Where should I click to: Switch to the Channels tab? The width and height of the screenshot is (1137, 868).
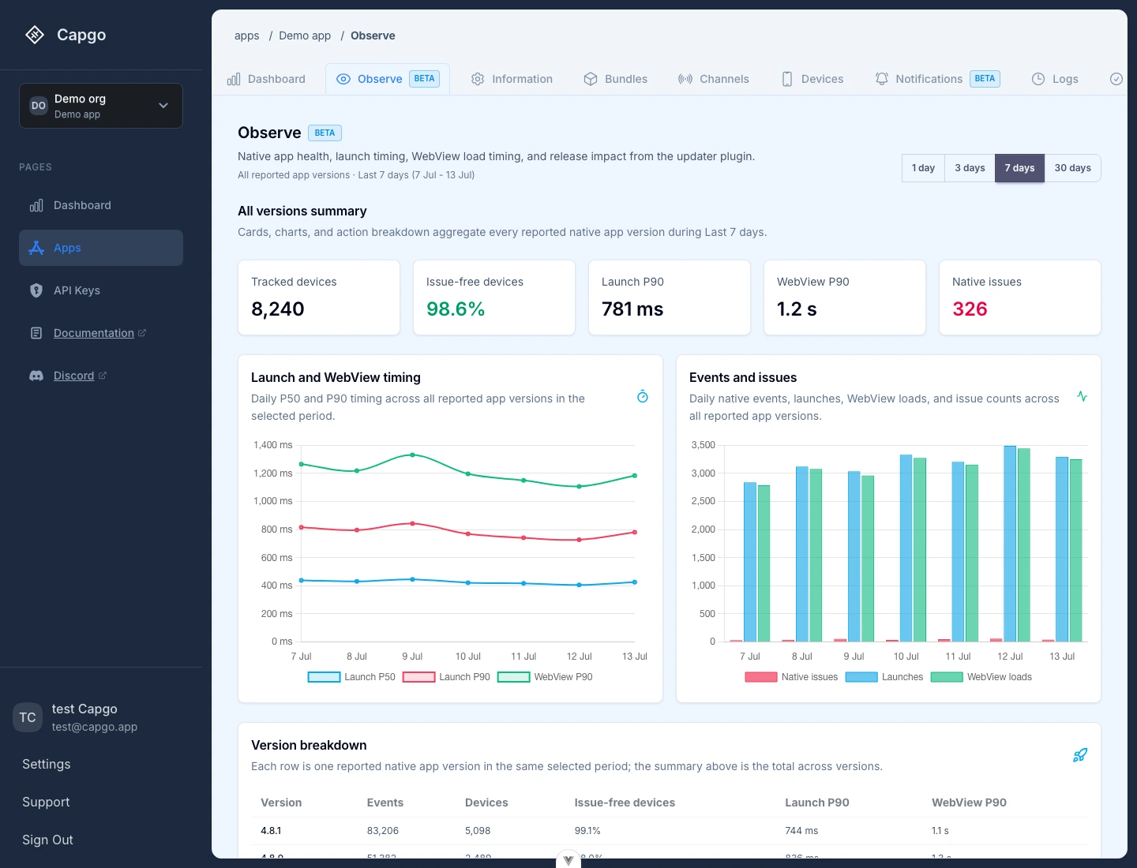pyautogui.click(x=714, y=79)
